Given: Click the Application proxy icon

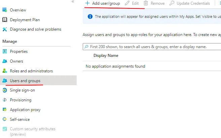Looking at the screenshot, I should point(5,109).
